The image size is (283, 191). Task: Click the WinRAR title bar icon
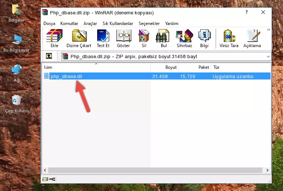(x=45, y=13)
